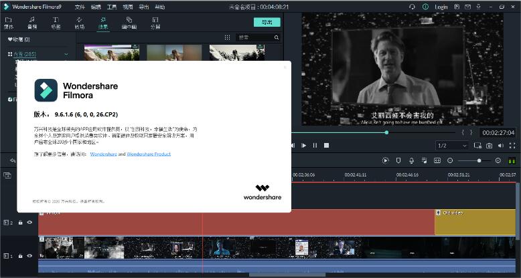Screen dimensions: 521x278
Task: Open the 视图 menu
Action: [x=128, y=7]
